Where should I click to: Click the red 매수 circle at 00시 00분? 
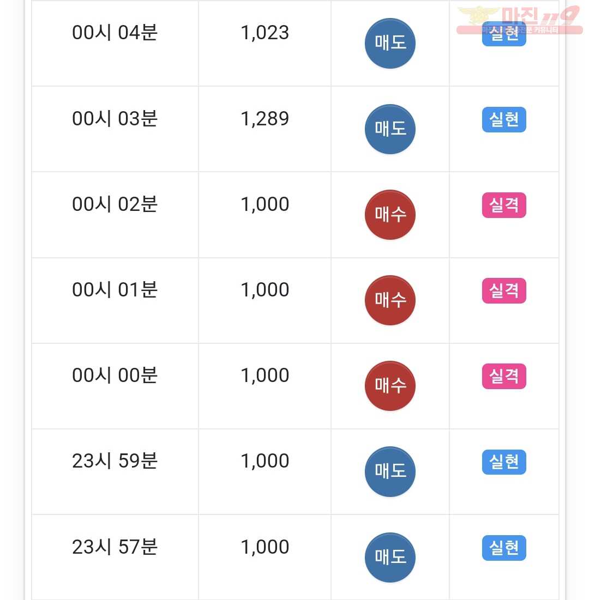click(x=390, y=386)
